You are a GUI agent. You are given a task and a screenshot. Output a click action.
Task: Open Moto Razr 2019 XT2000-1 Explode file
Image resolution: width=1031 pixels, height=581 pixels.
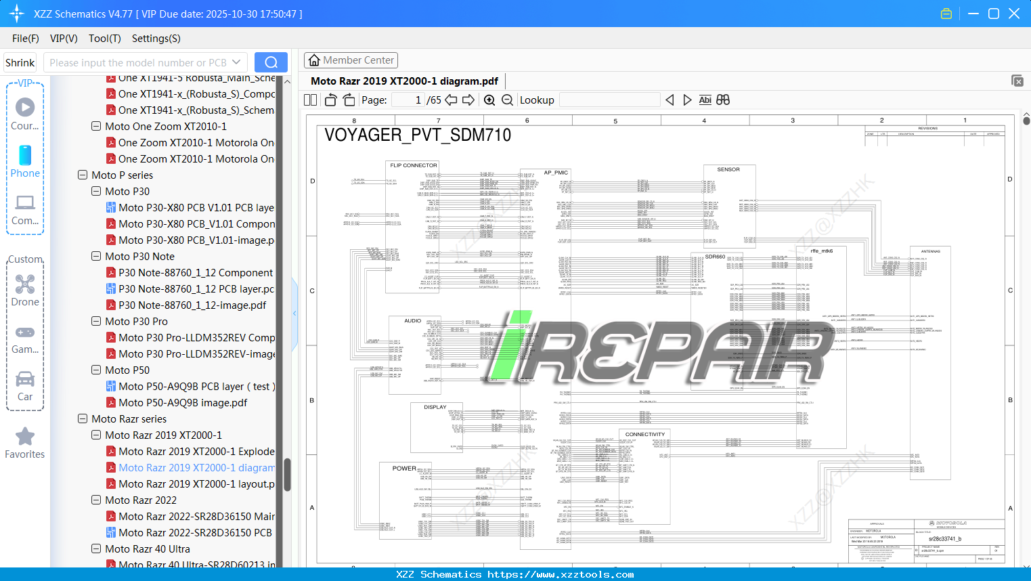click(191, 451)
